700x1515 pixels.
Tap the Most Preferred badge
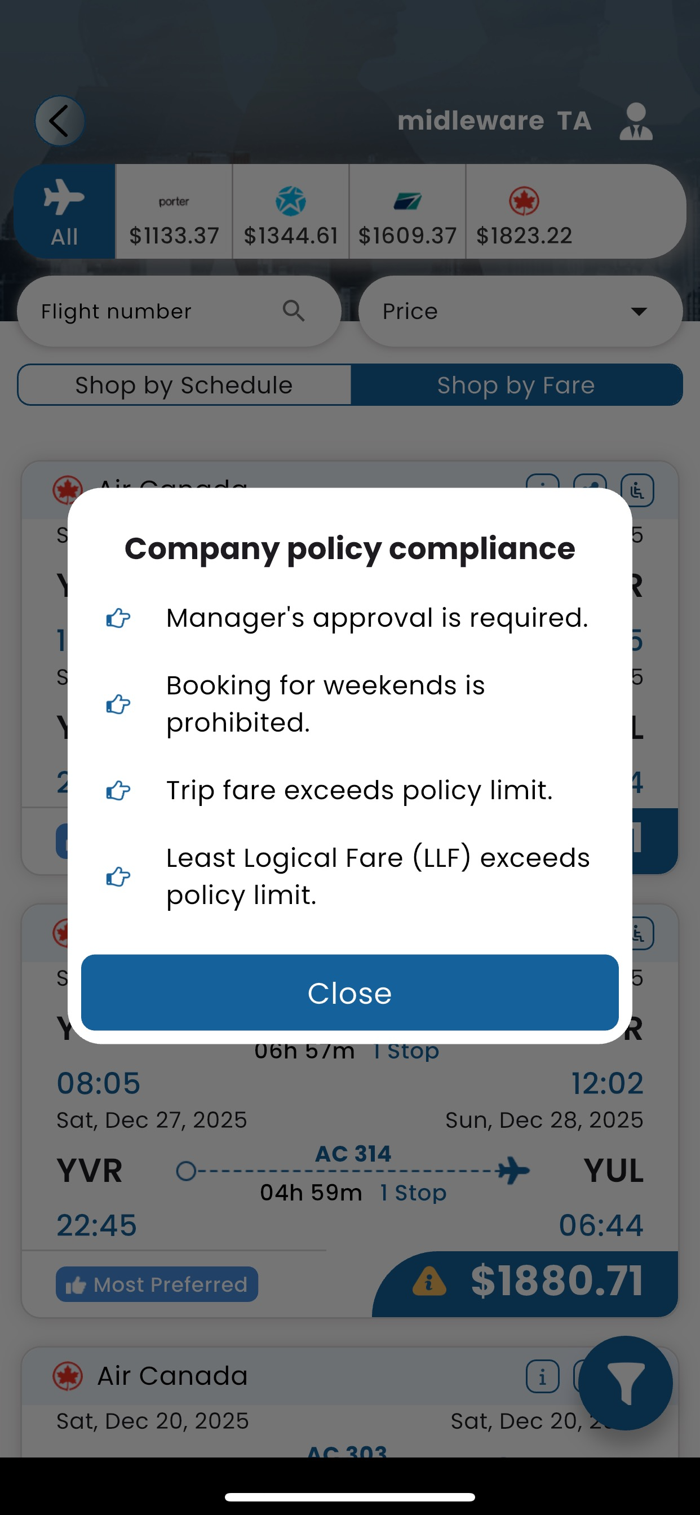pos(157,1284)
